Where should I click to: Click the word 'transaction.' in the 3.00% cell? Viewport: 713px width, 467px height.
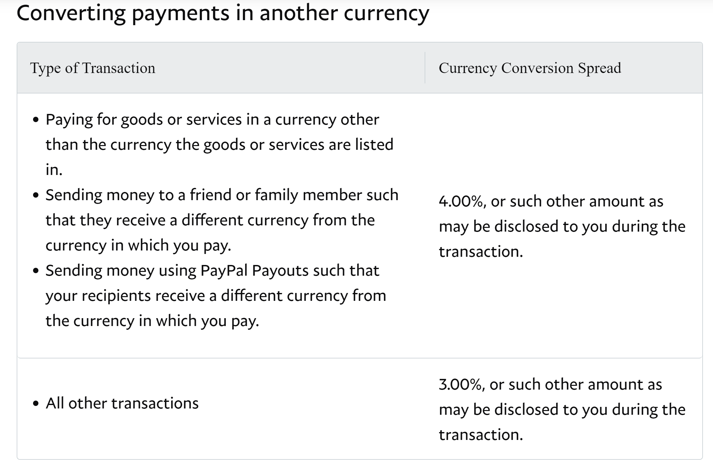[x=481, y=435]
